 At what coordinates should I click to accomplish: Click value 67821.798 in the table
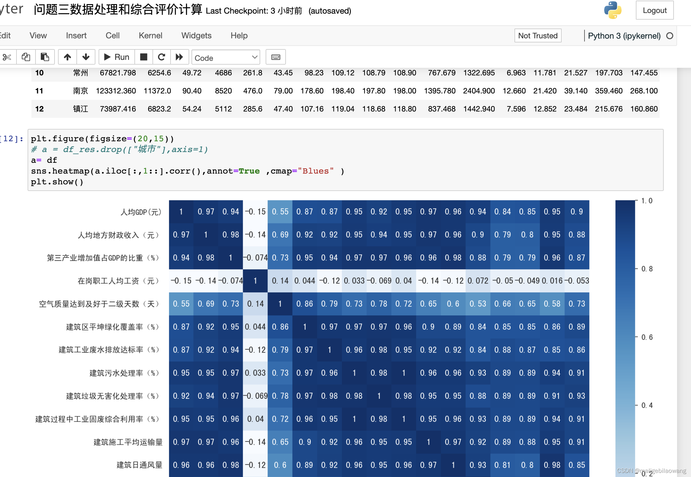(118, 73)
